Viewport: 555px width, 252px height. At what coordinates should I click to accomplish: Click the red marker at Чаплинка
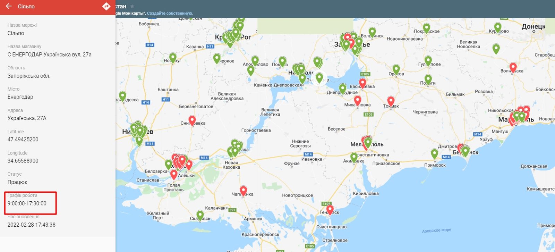(244, 191)
